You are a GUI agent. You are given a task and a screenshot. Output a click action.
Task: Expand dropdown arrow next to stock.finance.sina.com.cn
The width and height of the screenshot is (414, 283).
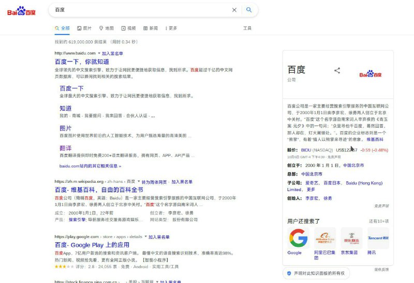(157, 281)
